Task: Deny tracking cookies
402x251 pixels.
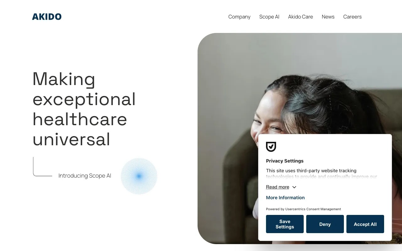Action: [325, 224]
